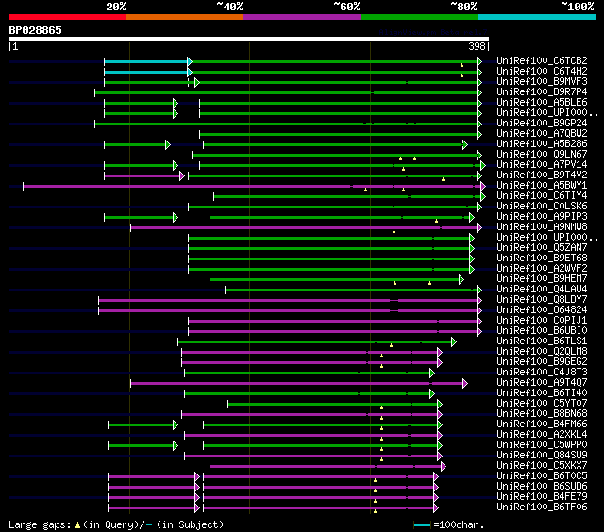604x532 pixels.
Task: Select the UniRef100_B6TF06 label
Action: point(542,507)
